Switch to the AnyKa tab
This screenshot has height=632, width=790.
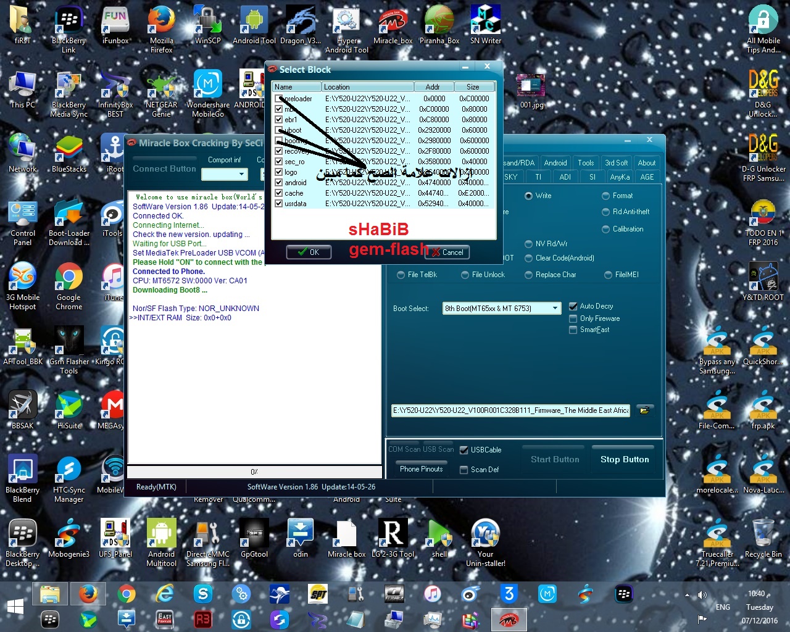(620, 177)
